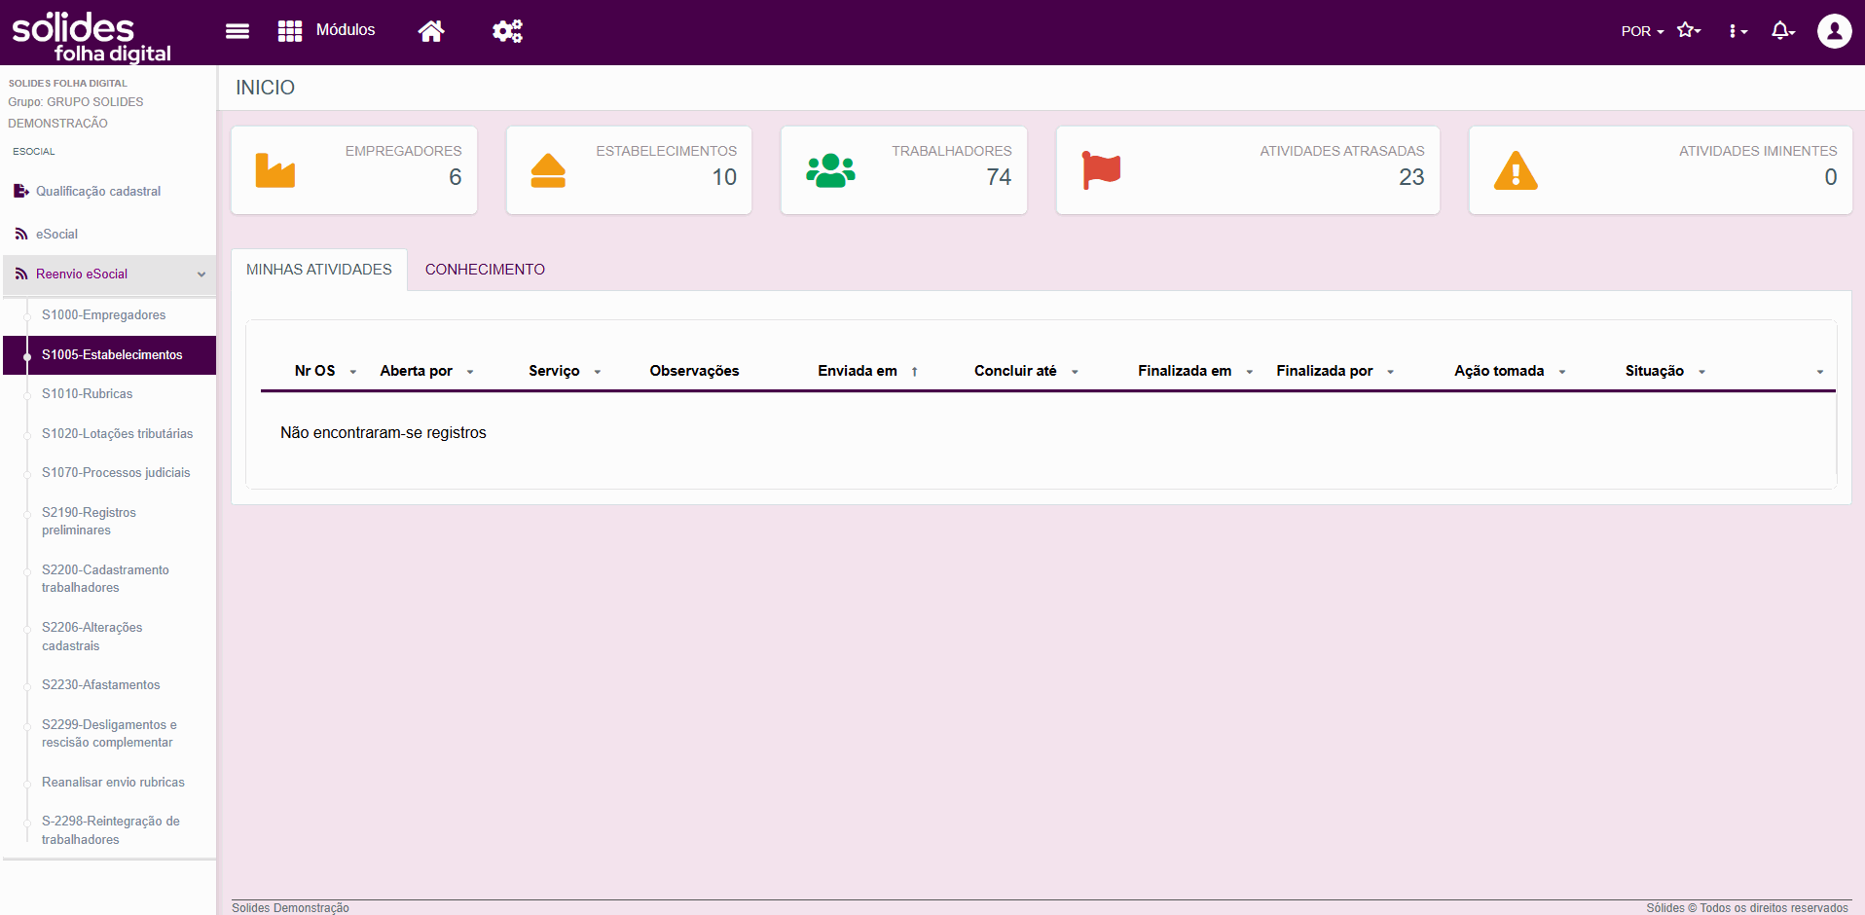Click Enviada em column header

point(858,371)
